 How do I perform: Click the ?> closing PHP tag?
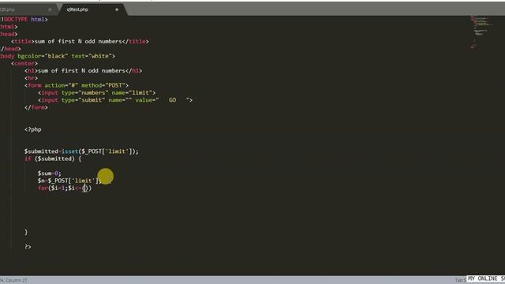(28, 247)
